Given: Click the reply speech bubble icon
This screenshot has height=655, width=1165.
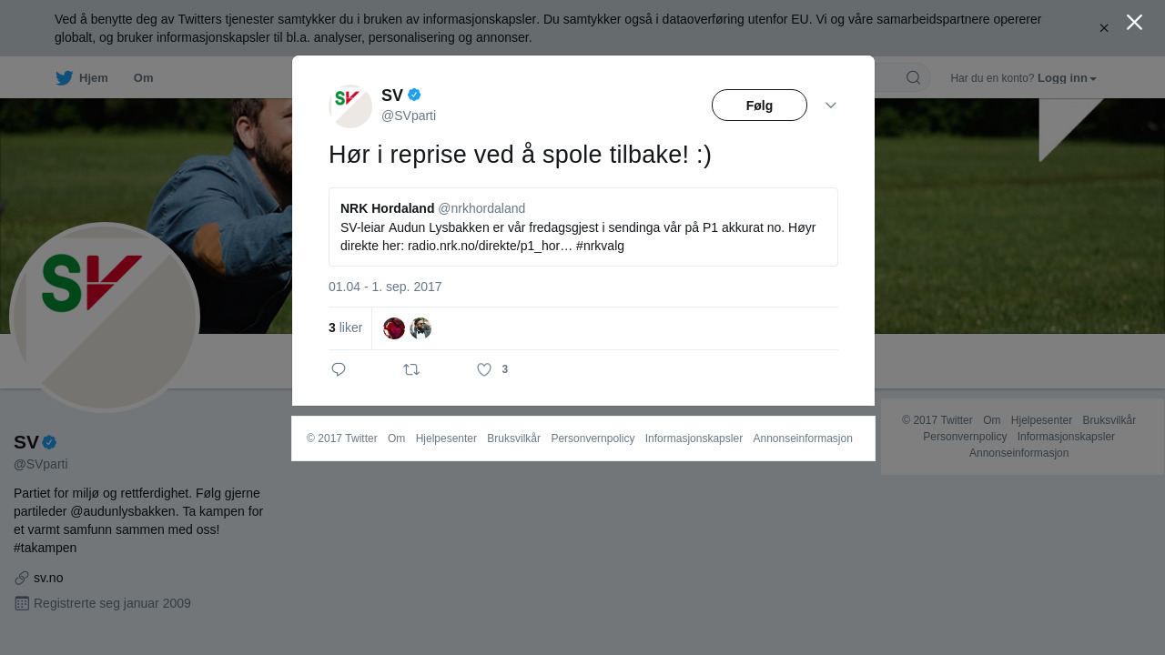Looking at the screenshot, I should [x=339, y=369].
